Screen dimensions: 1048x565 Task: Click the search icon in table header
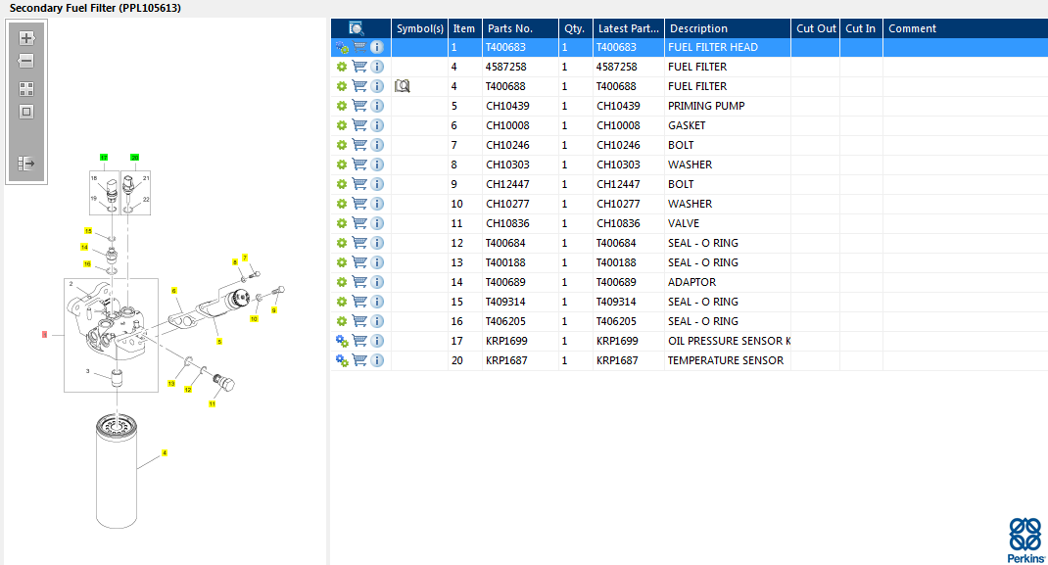[x=357, y=28]
